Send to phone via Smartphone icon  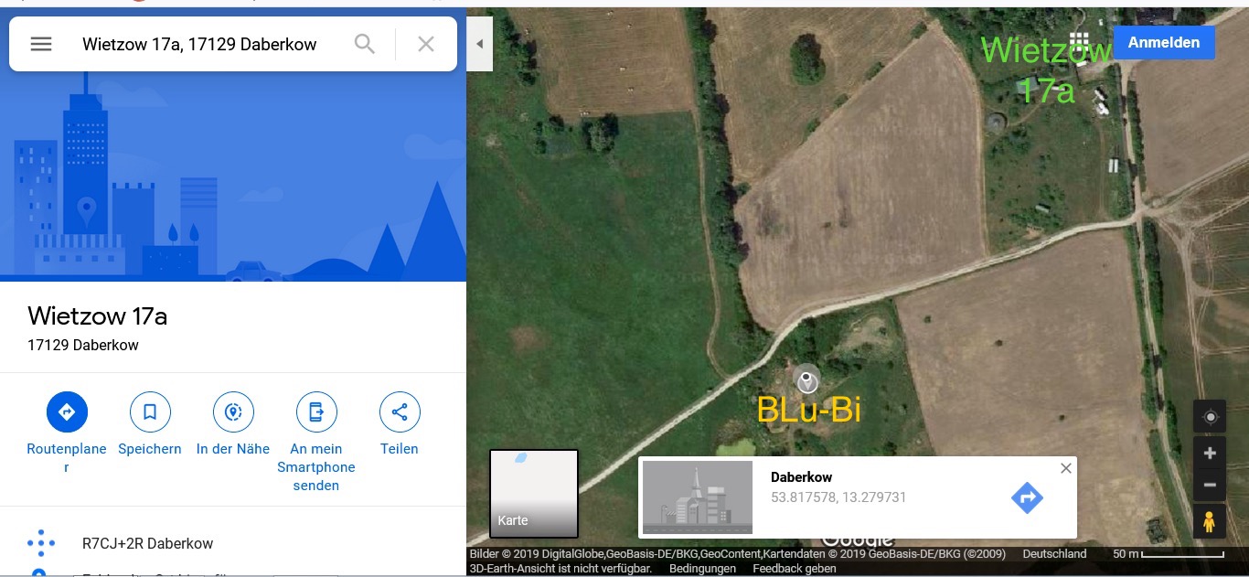pos(316,412)
